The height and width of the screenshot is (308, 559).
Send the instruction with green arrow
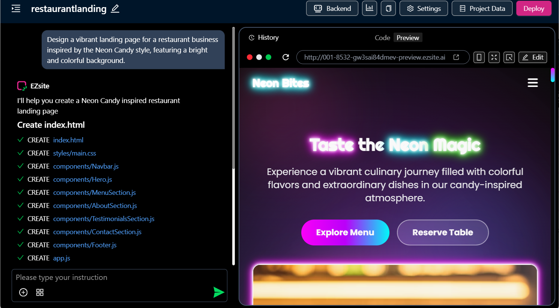click(218, 292)
